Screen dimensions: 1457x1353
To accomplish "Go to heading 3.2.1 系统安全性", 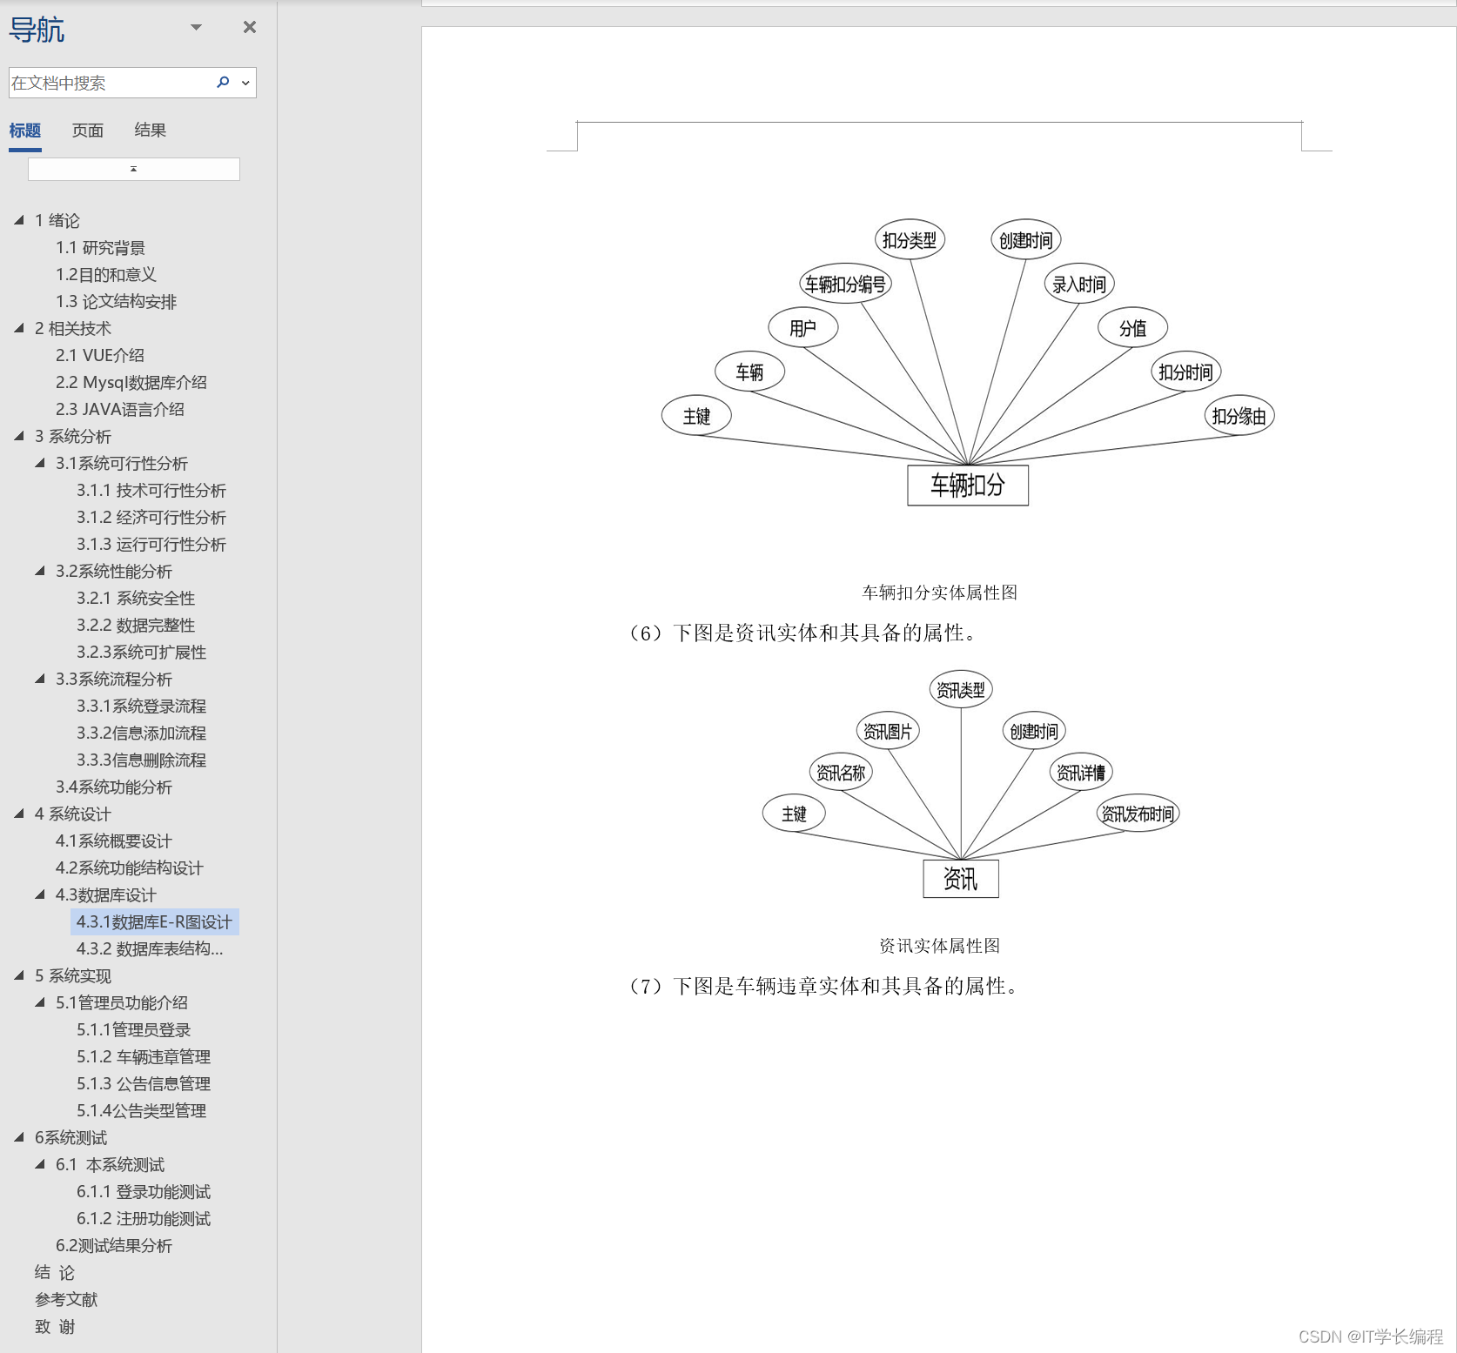I will [136, 598].
